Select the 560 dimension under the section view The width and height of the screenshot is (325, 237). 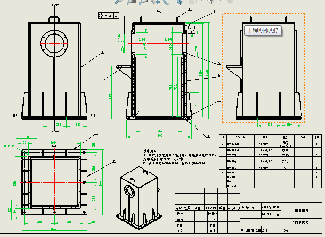(x=159, y=131)
